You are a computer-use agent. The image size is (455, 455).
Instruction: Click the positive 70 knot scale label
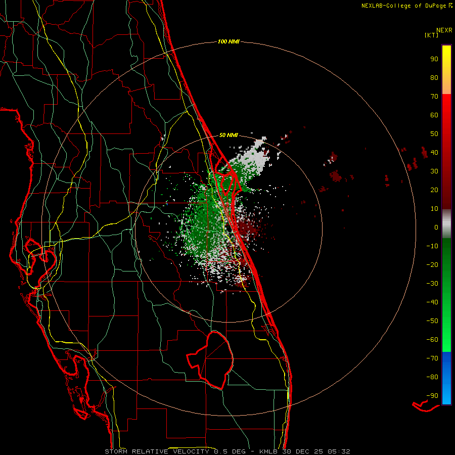[434, 97]
